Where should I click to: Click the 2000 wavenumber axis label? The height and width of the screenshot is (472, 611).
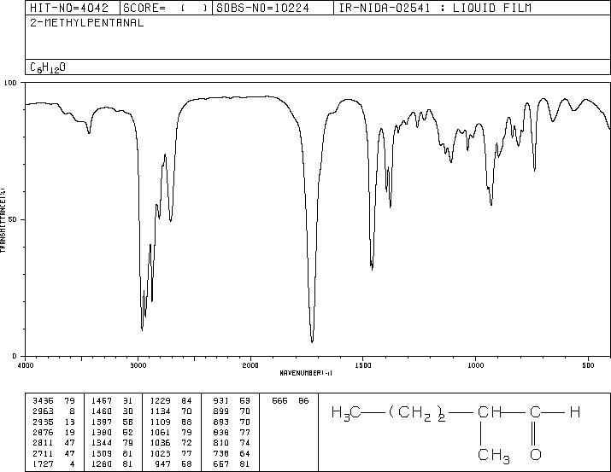coord(250,365)
